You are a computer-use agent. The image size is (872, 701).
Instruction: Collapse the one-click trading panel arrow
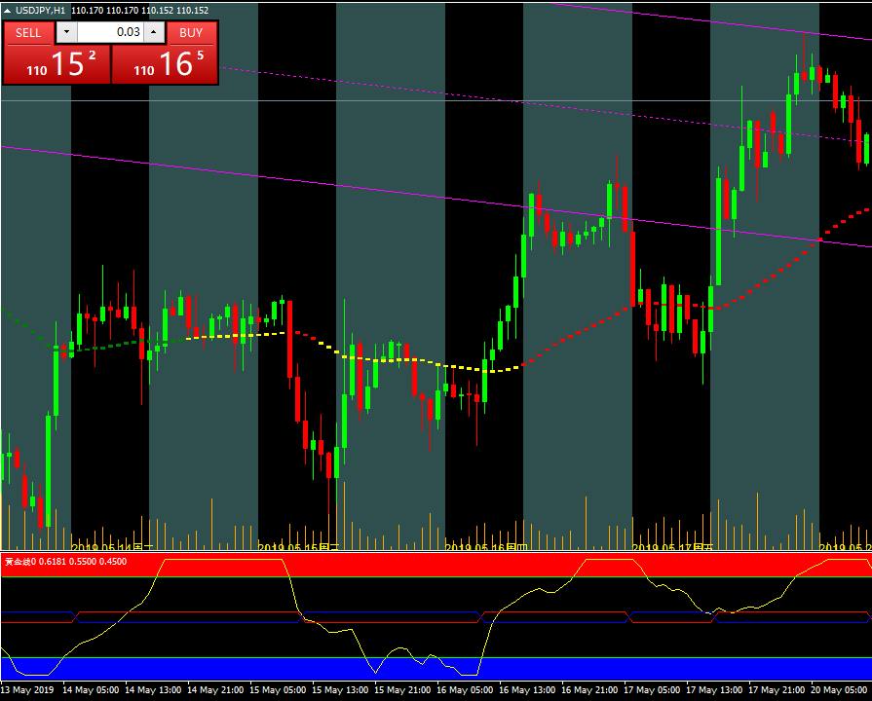tap(8, 10)
